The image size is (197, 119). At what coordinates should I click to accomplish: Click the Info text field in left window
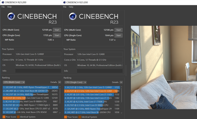coord(38,71)
